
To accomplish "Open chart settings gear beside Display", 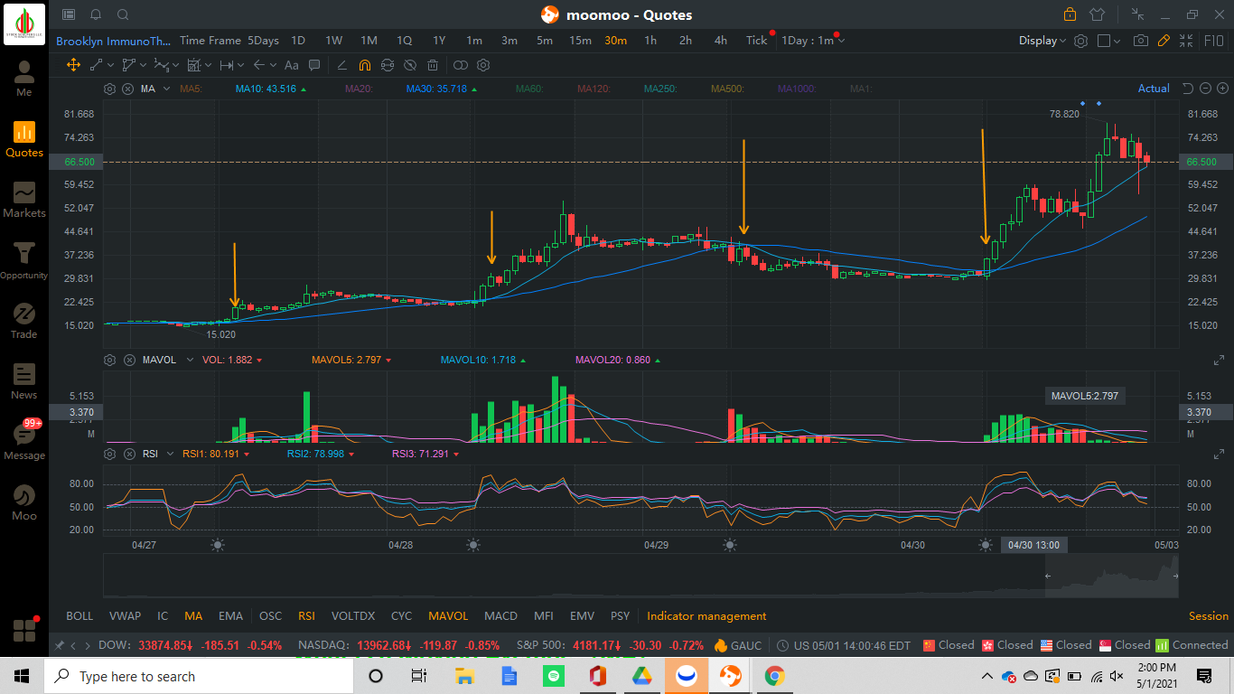I will [x=1080, y=41].
